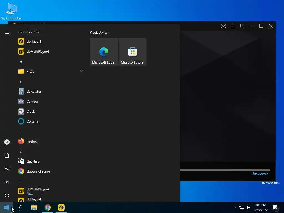Open the gamepad icon in LDPlayer title bar
Viewport: 284px width, 213px height.
pyautogui.click(x=224, y=26)
